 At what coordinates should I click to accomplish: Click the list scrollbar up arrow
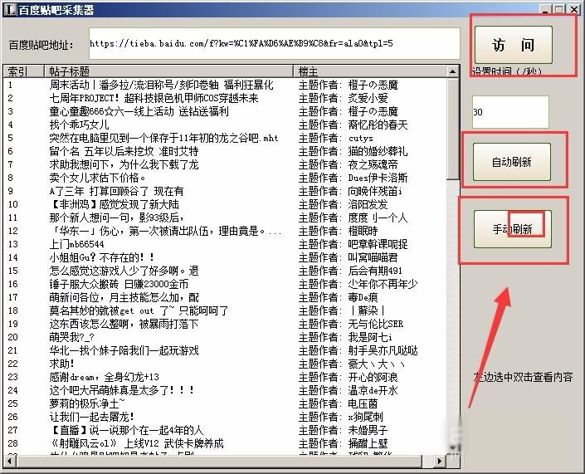453,71
